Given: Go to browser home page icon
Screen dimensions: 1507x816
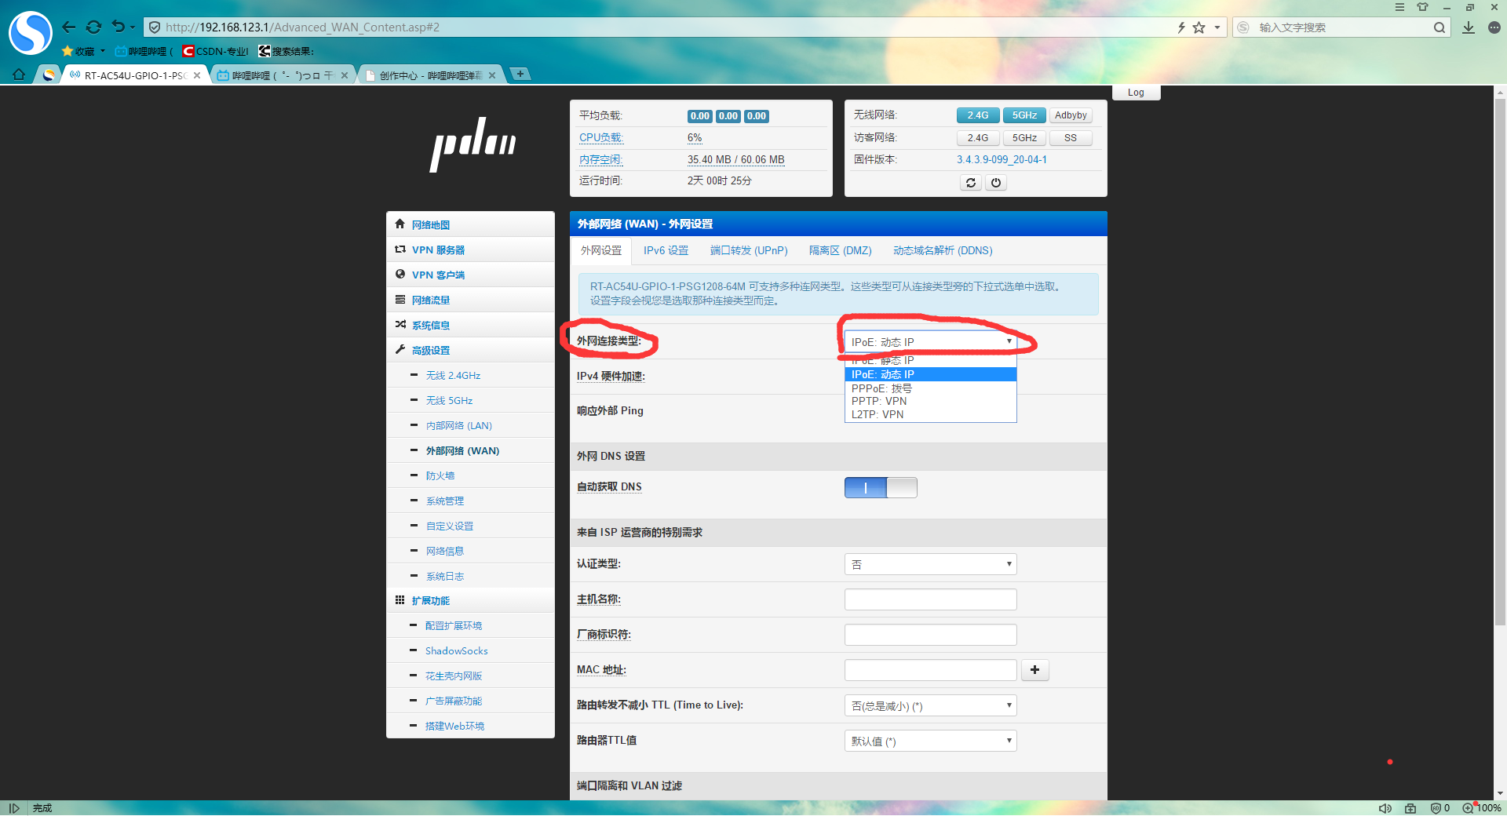Looking at the screenshot, I should pyautogui.click(x=19, y=75).
